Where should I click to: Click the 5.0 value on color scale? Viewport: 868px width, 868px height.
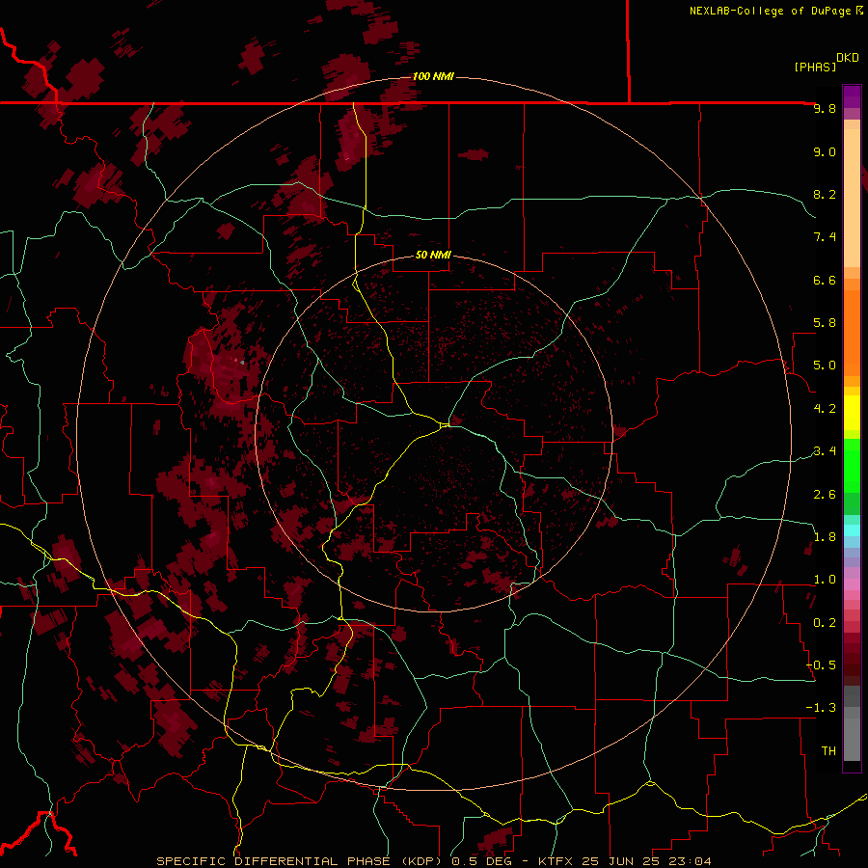pos(825,366)
